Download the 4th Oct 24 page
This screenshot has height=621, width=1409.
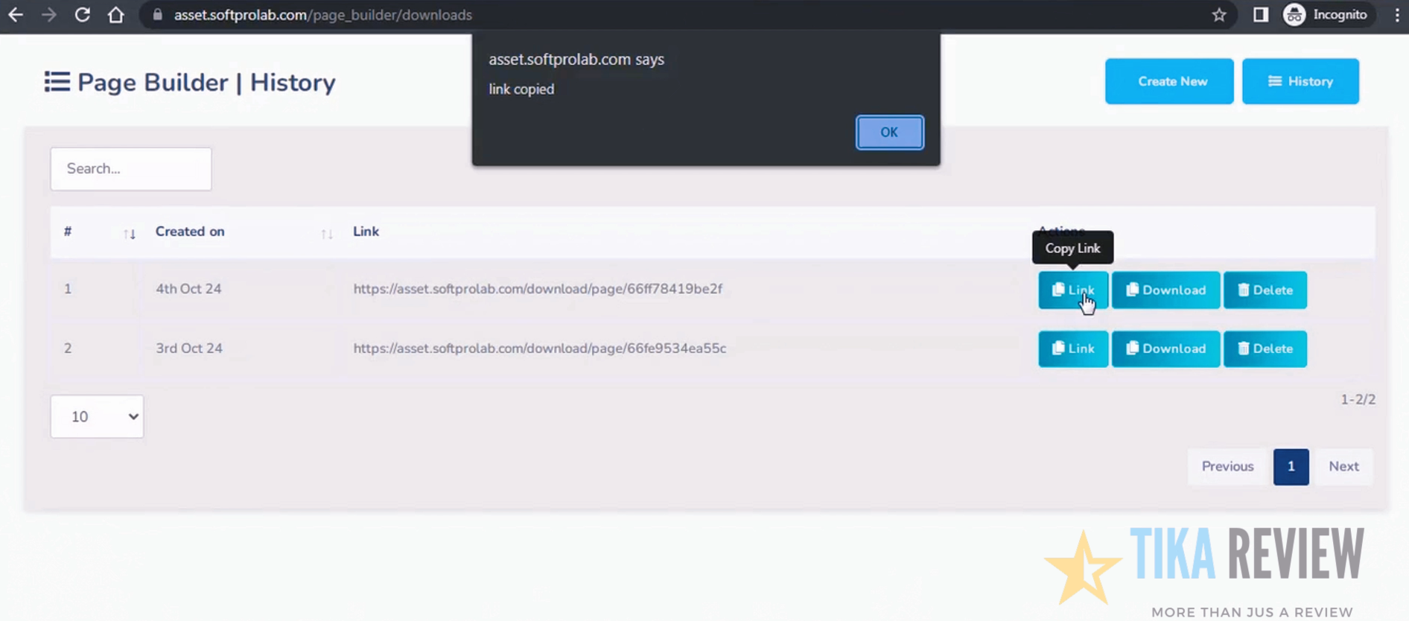pyautogui.click(x=1165, y=290)
